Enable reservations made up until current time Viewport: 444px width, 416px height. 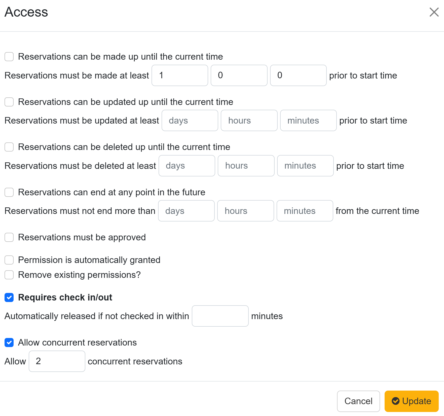coord(9,57)
